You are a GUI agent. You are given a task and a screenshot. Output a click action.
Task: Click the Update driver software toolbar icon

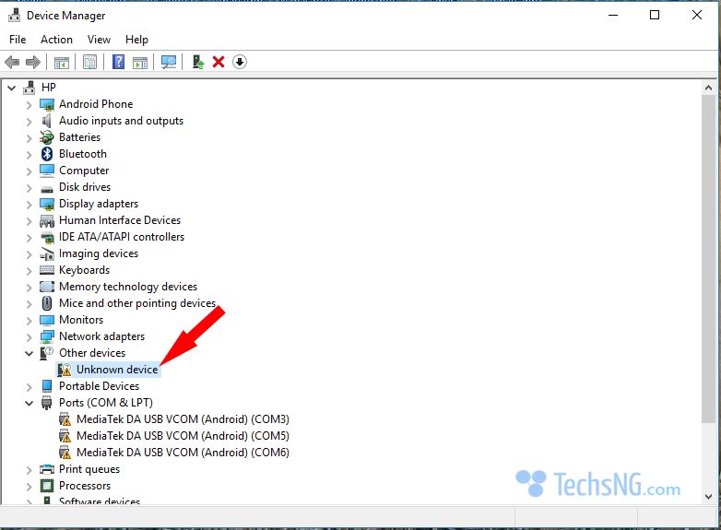point(198,62)
